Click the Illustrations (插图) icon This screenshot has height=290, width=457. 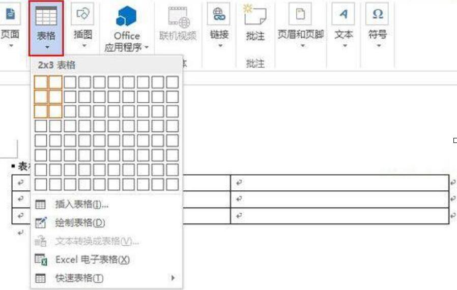pos(83,14)
